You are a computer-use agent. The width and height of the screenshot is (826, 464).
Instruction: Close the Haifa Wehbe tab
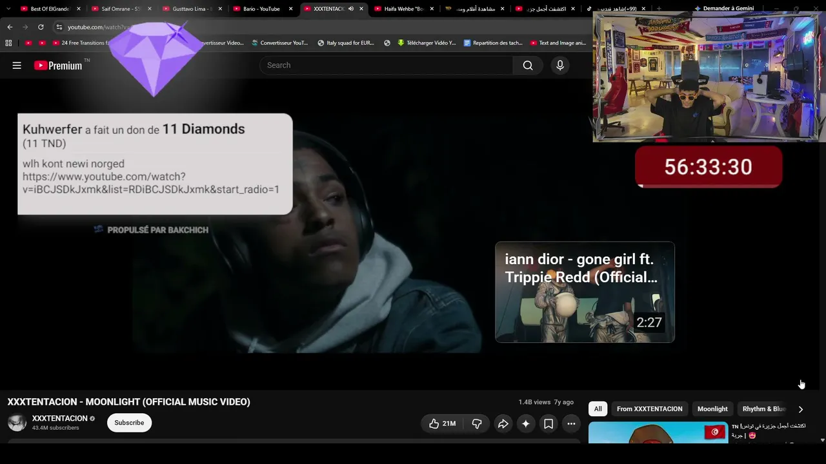point(432,9)
